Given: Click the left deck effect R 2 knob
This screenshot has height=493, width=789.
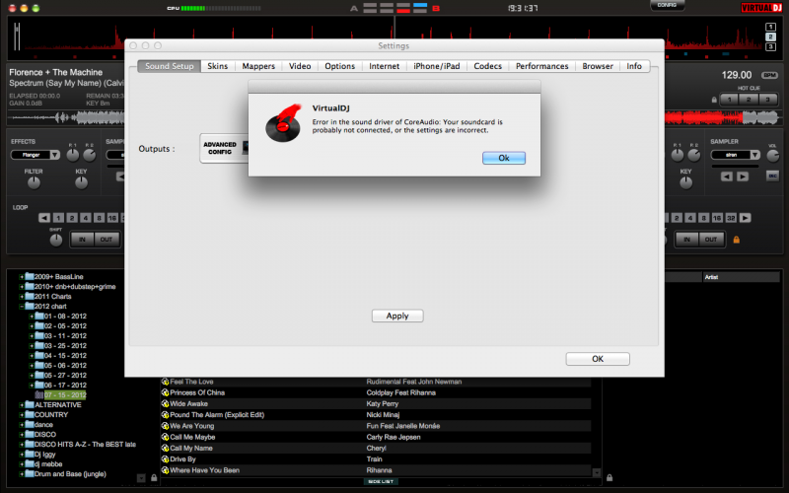Looking at the screenshot, I should tap(90, 156).
